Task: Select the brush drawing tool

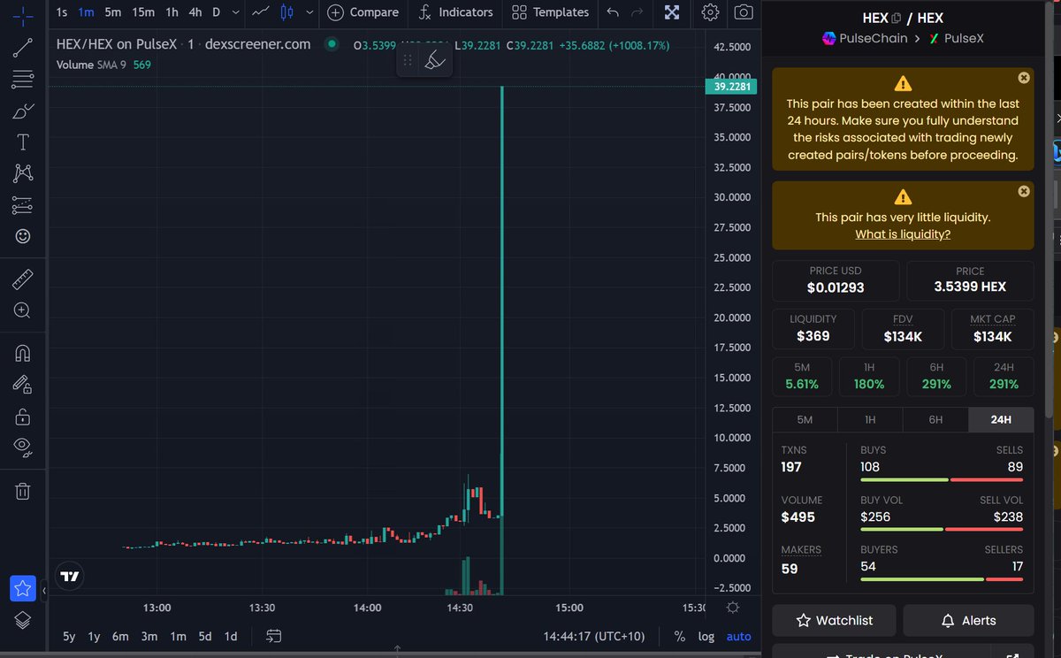Action: [23, 111]
